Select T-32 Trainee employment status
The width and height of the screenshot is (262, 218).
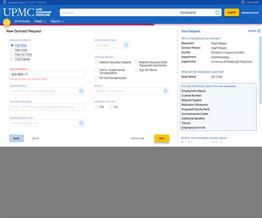click(12, 59)
